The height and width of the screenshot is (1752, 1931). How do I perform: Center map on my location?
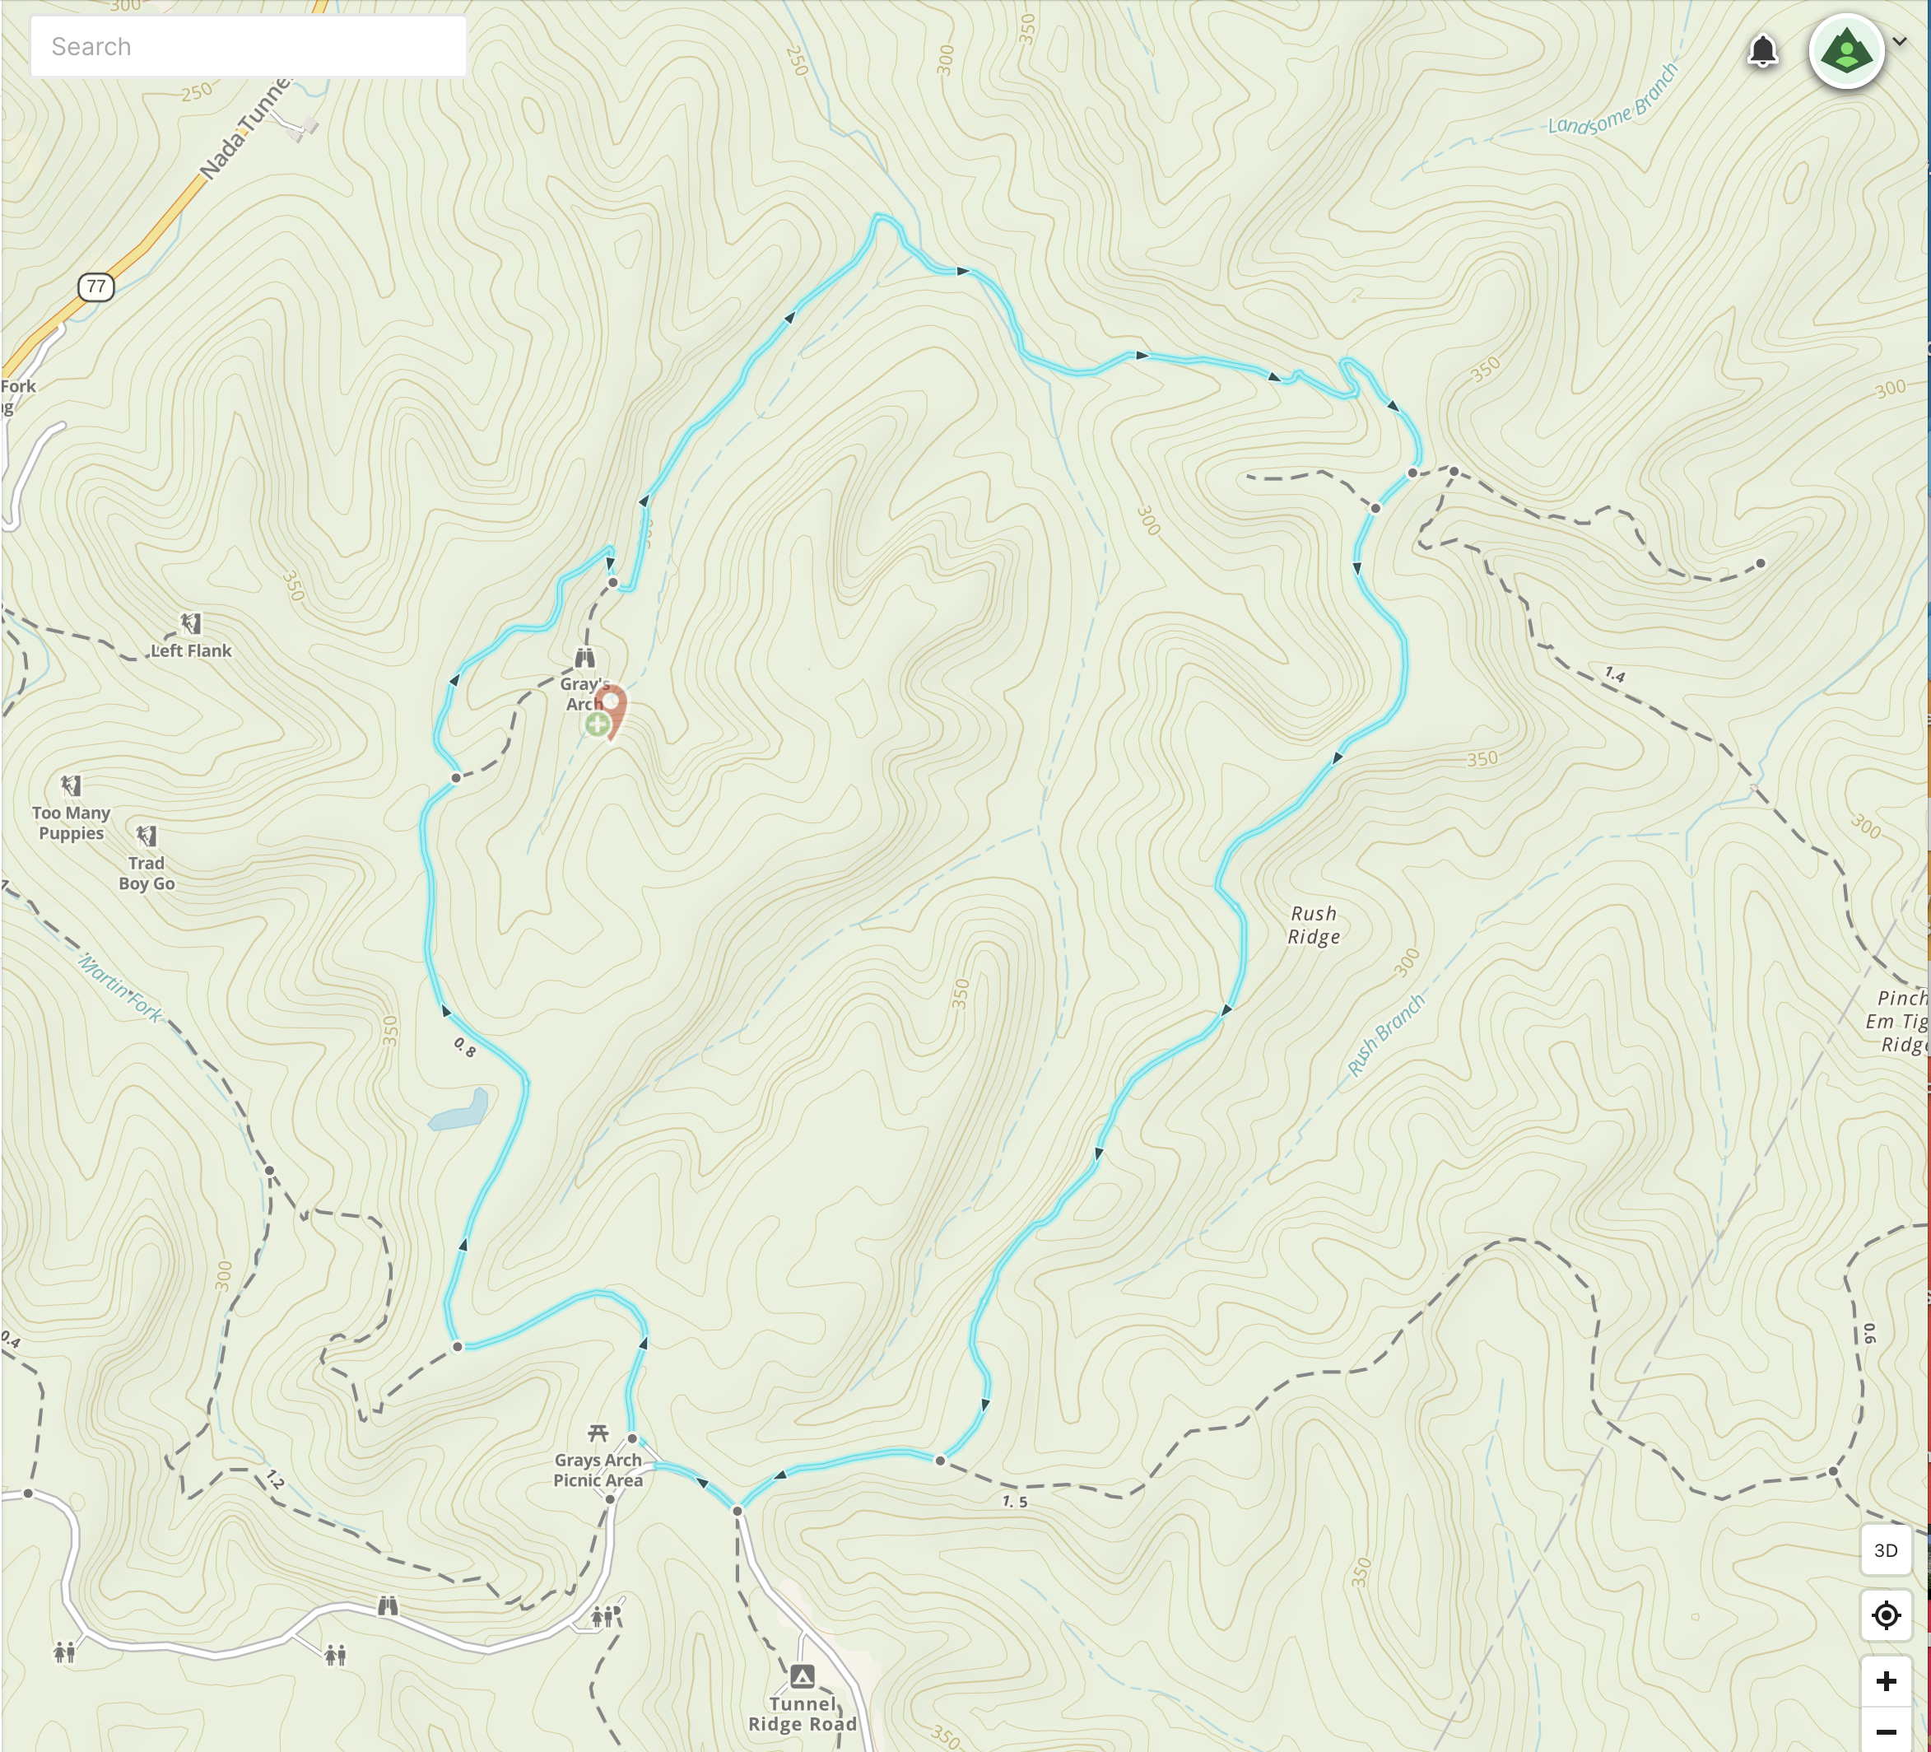tap(1885, 1615)
